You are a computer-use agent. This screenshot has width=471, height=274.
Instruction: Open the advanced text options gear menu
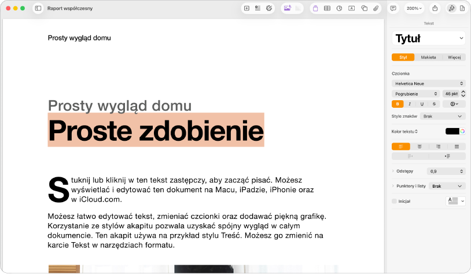pos(454,104)
